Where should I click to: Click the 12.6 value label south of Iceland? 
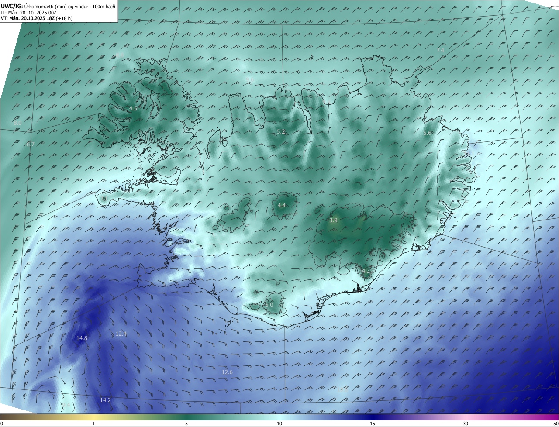click(227, 372)
